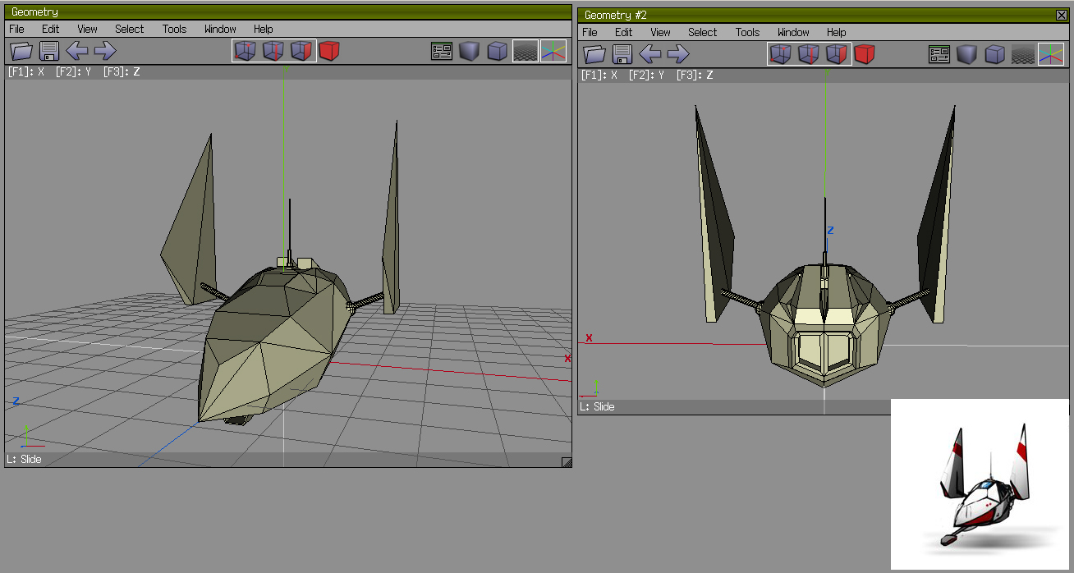Screen dimensions: 1074x573
Task: Toggle axes display in Geometry #2
Action: (1050, 54)
